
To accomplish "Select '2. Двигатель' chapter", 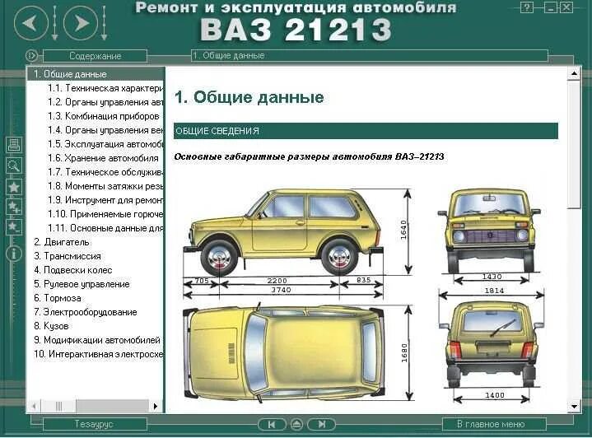I will [x=62, y=242].
